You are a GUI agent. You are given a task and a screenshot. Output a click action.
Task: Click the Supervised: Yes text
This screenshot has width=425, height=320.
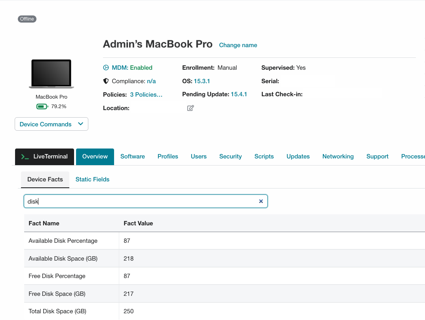pos(284,68)
